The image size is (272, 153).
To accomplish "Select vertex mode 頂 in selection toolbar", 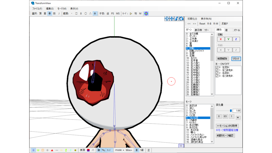I will 40,14.
